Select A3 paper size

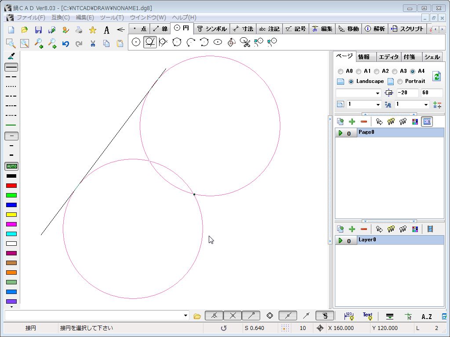[x=395, y=72]
